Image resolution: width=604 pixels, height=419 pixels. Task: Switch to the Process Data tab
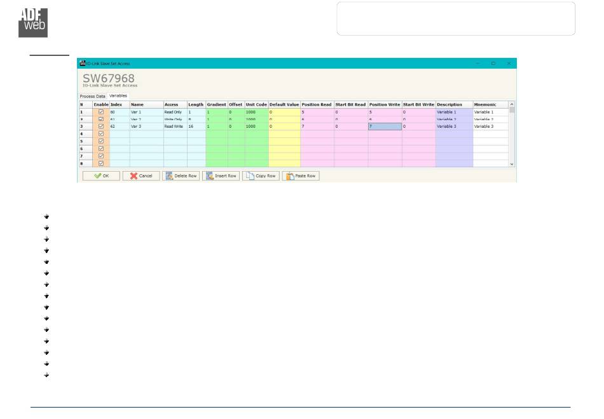[92, 96]
